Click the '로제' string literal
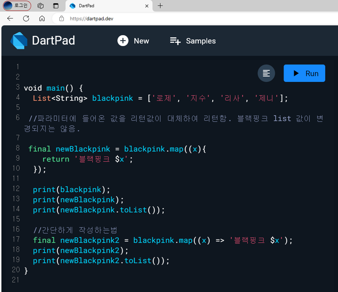Viewport: 338px width, 292px height. tap(163, 98)
